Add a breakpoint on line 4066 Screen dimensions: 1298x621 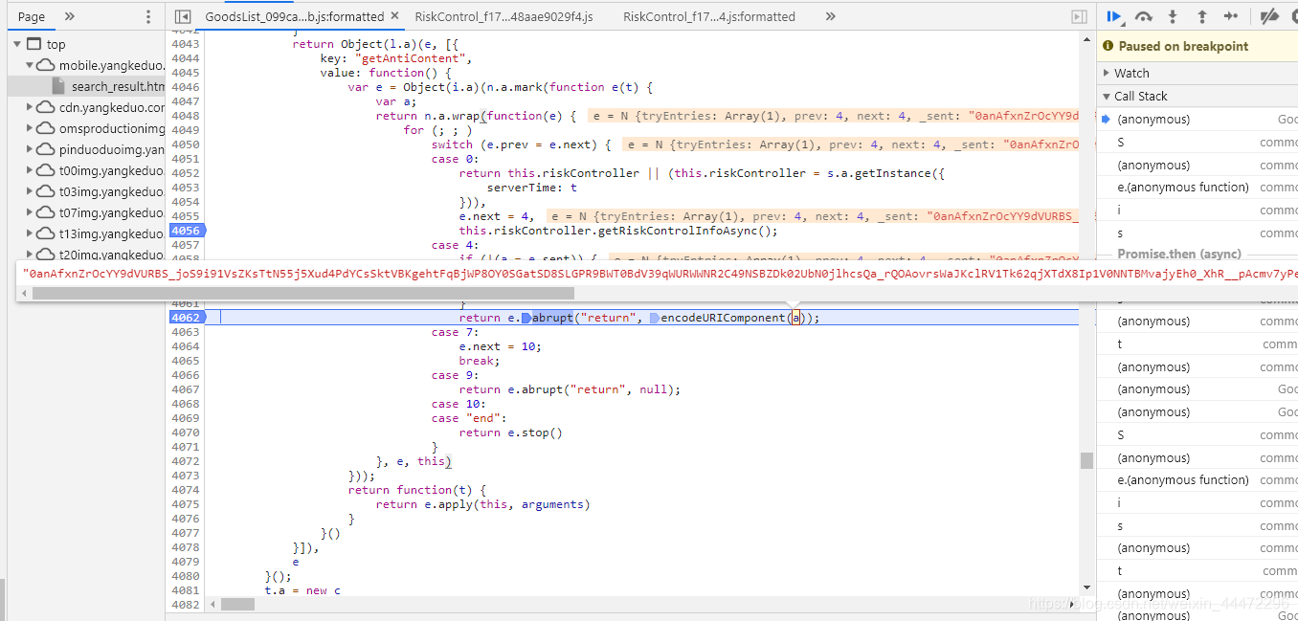(186, 375)
